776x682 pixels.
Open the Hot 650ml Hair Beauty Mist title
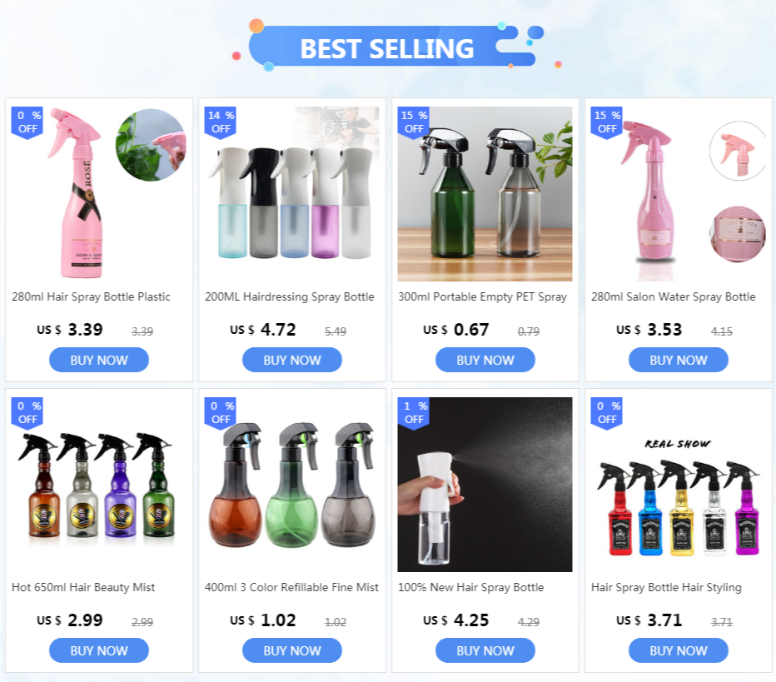click(x=83, y=587)
